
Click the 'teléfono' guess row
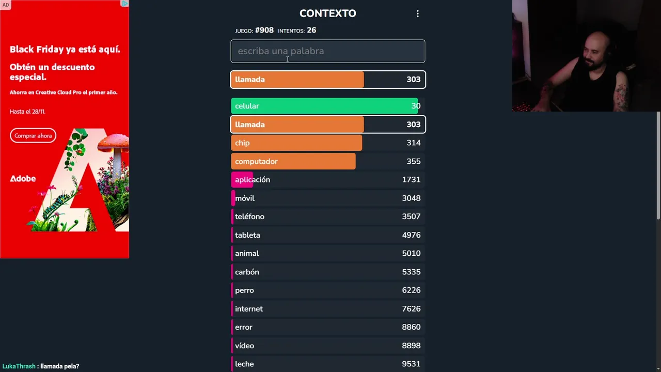327,216
